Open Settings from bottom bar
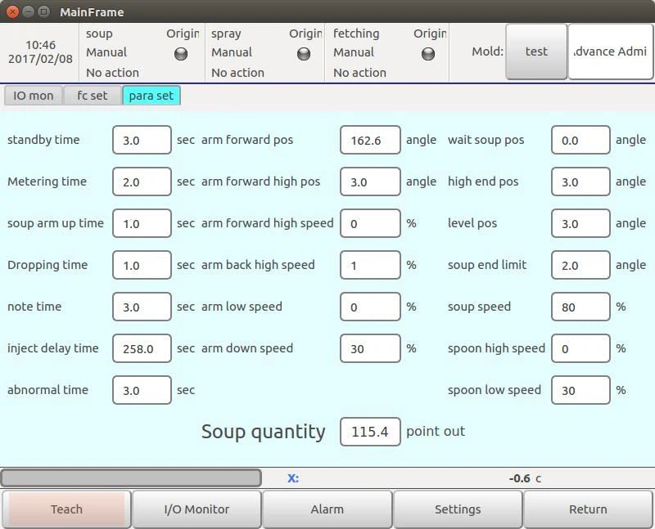655x529 pixels. [x=458, y=509]
